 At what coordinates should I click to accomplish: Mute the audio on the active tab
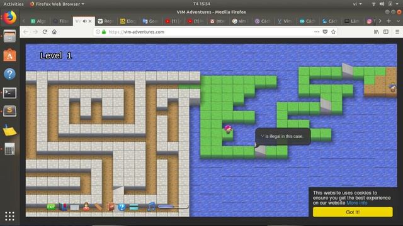[84, 21]
